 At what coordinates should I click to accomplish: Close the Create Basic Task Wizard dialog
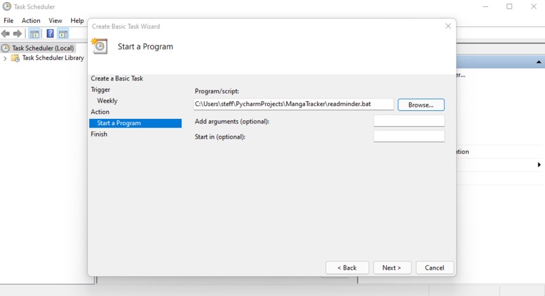click(x=448, y=26)
